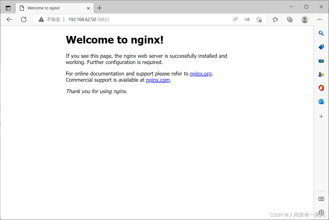Screen dimensions: 329x220
Task: Toggle the sidebar hide button
Action: 321,199
